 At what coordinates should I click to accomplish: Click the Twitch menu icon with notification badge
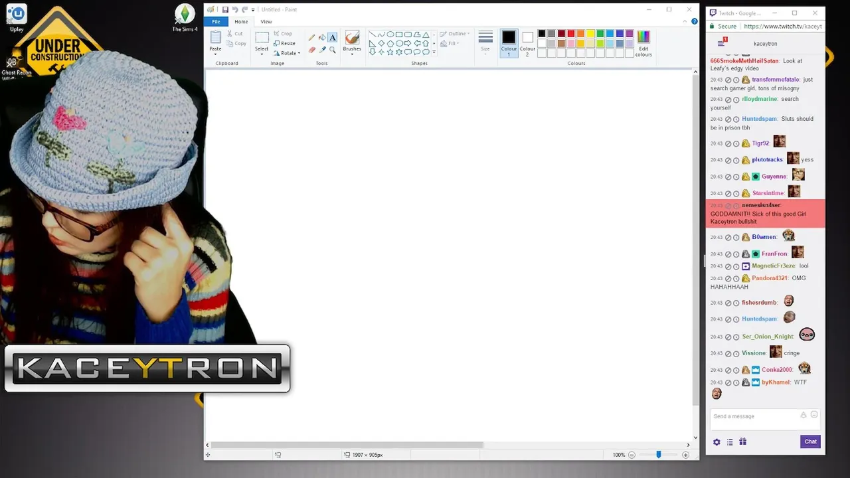coord(721,43)
